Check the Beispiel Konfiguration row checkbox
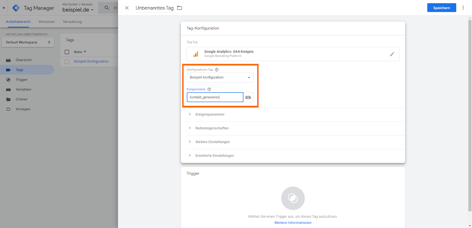 tap(67, 62)
